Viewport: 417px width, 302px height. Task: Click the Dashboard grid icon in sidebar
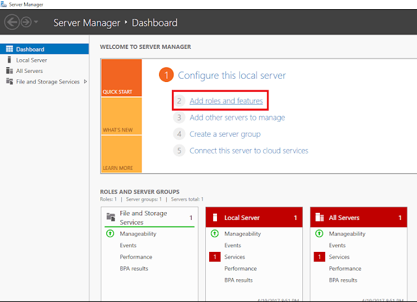[9, 49]
